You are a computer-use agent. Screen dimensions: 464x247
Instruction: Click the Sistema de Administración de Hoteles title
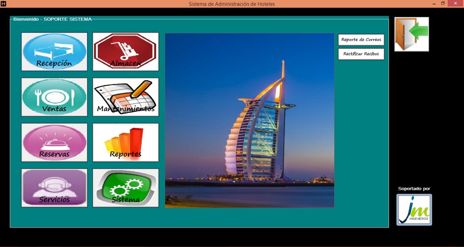232,4
